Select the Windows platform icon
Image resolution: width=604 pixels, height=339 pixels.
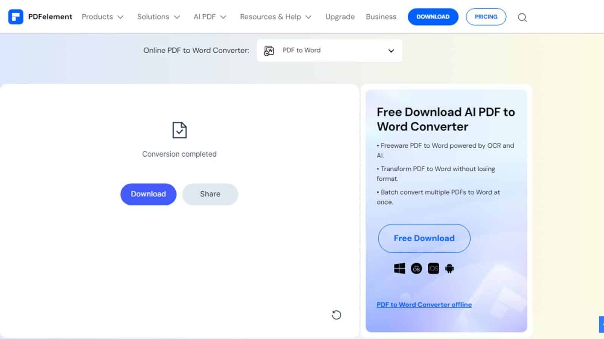click(399, 268)
